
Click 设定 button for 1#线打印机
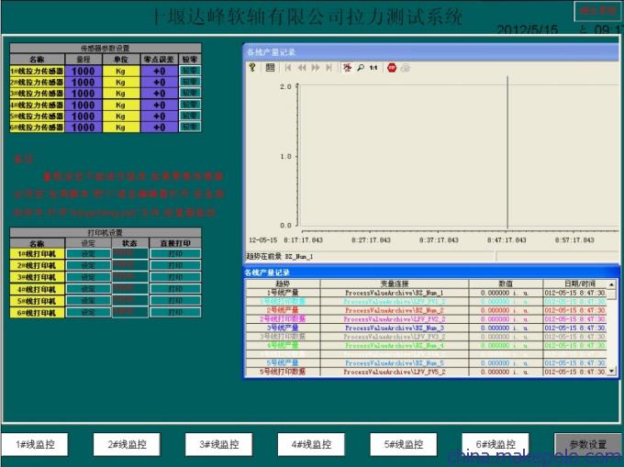pyautogui.click(x=88, y=254)
